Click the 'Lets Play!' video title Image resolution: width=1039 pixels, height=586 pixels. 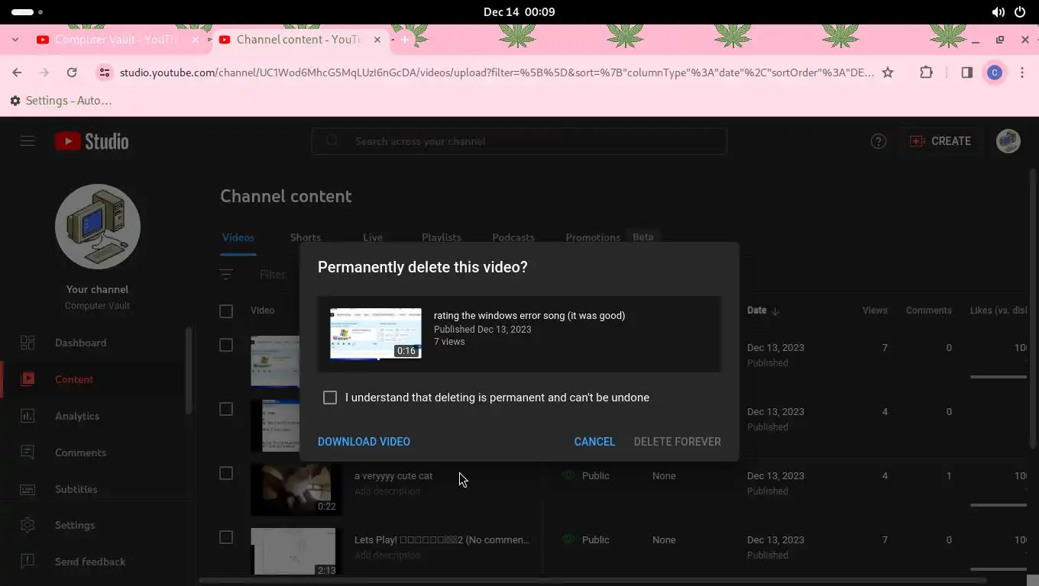coord(442,540)
